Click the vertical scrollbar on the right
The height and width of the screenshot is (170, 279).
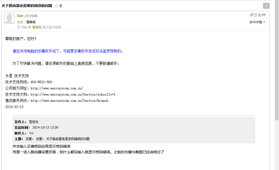click(276, 77)
